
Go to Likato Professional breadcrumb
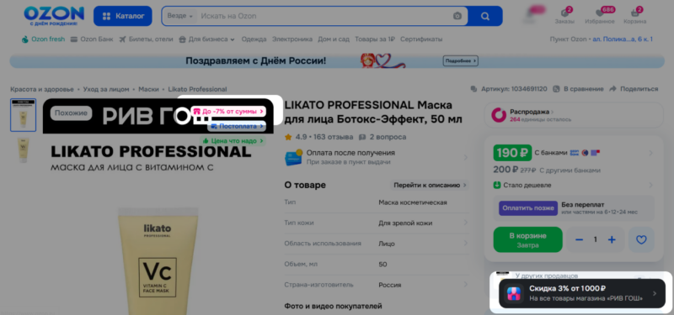pos(197,90)
